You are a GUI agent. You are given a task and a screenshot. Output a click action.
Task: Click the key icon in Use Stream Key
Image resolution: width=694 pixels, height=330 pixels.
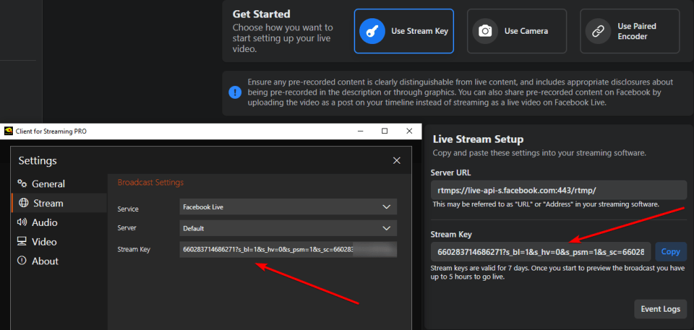point(372,31)
